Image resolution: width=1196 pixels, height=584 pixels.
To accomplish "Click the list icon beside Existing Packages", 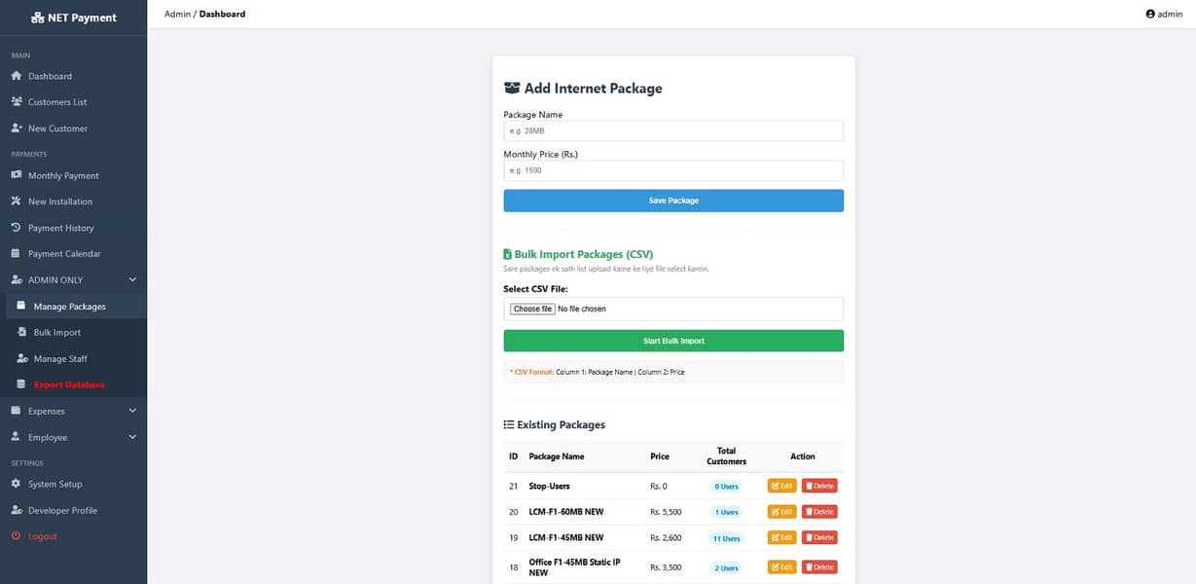I will (508, 424).
